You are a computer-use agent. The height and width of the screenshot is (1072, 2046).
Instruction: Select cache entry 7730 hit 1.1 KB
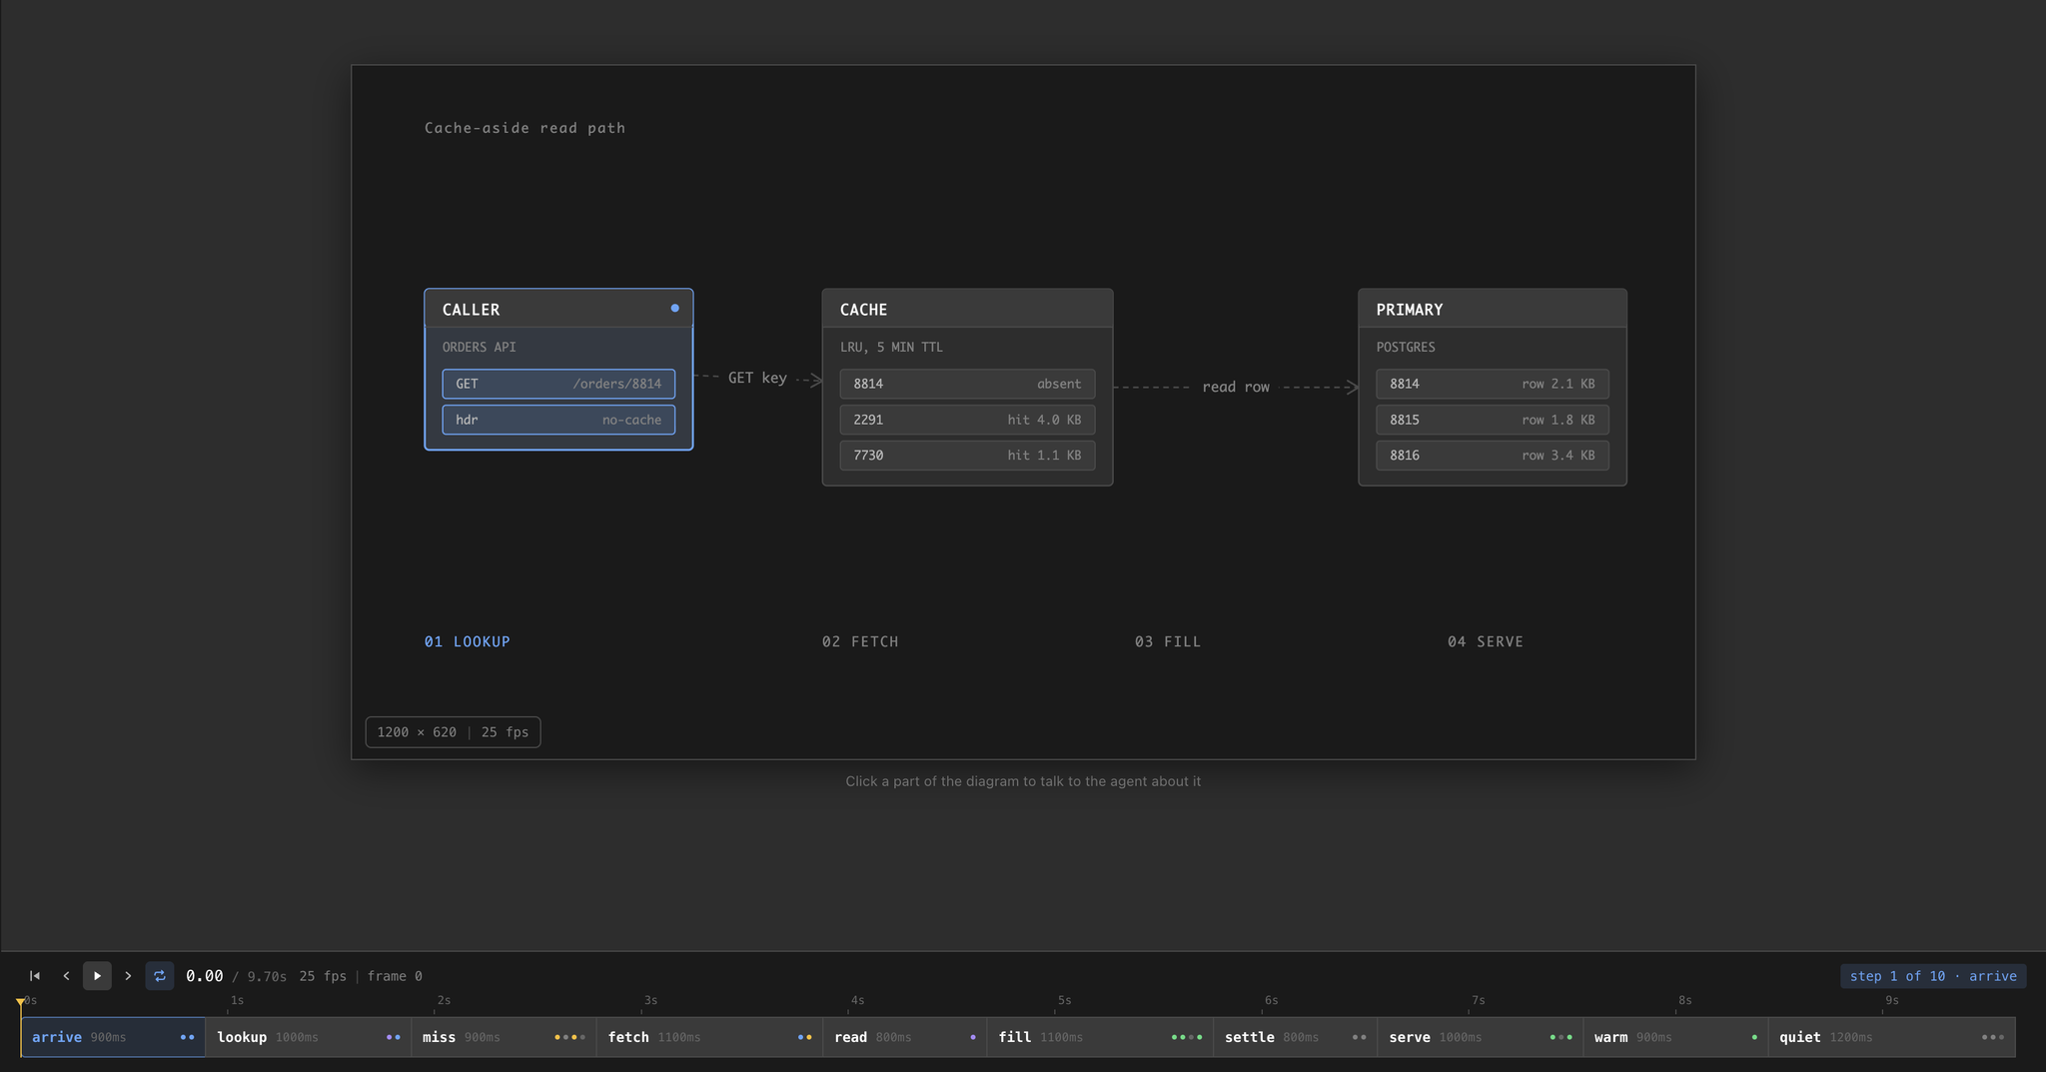point(967,456)
